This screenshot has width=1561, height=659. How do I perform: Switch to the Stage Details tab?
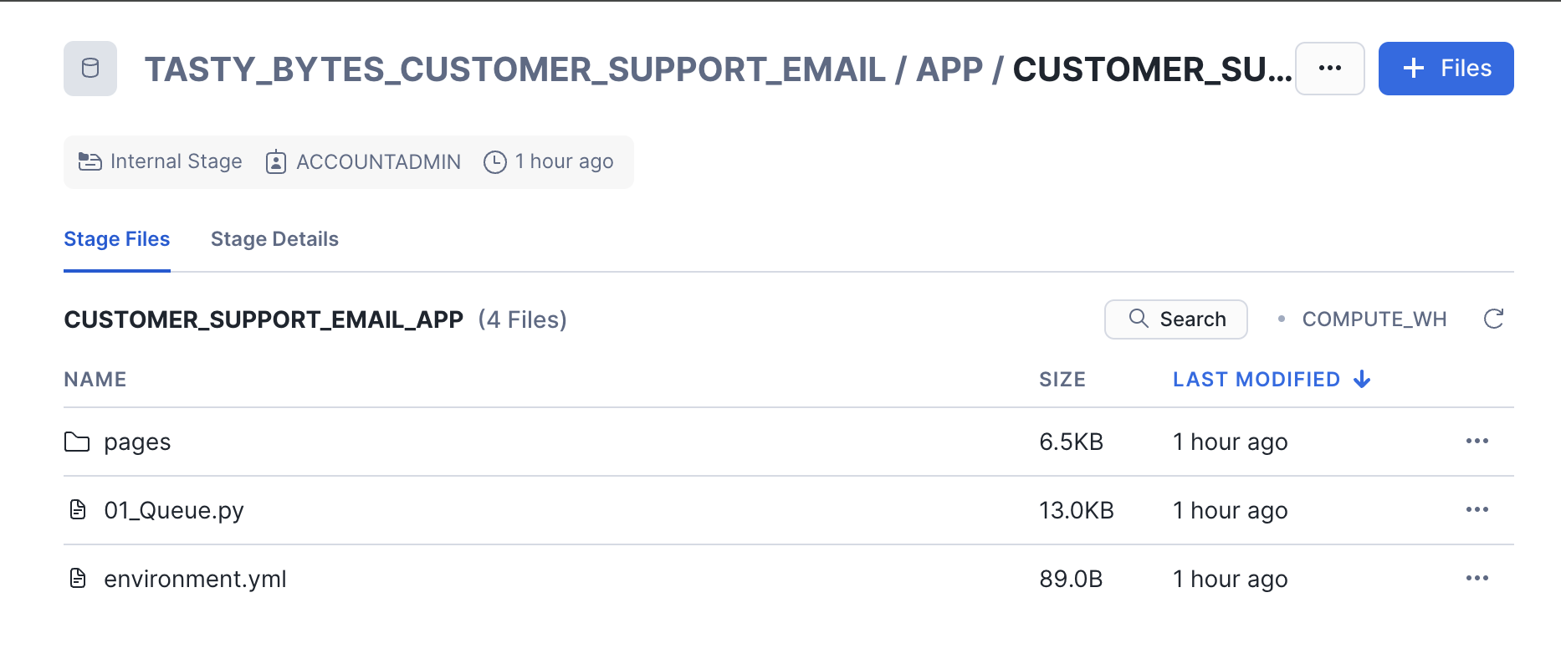(x=274, y=239)
